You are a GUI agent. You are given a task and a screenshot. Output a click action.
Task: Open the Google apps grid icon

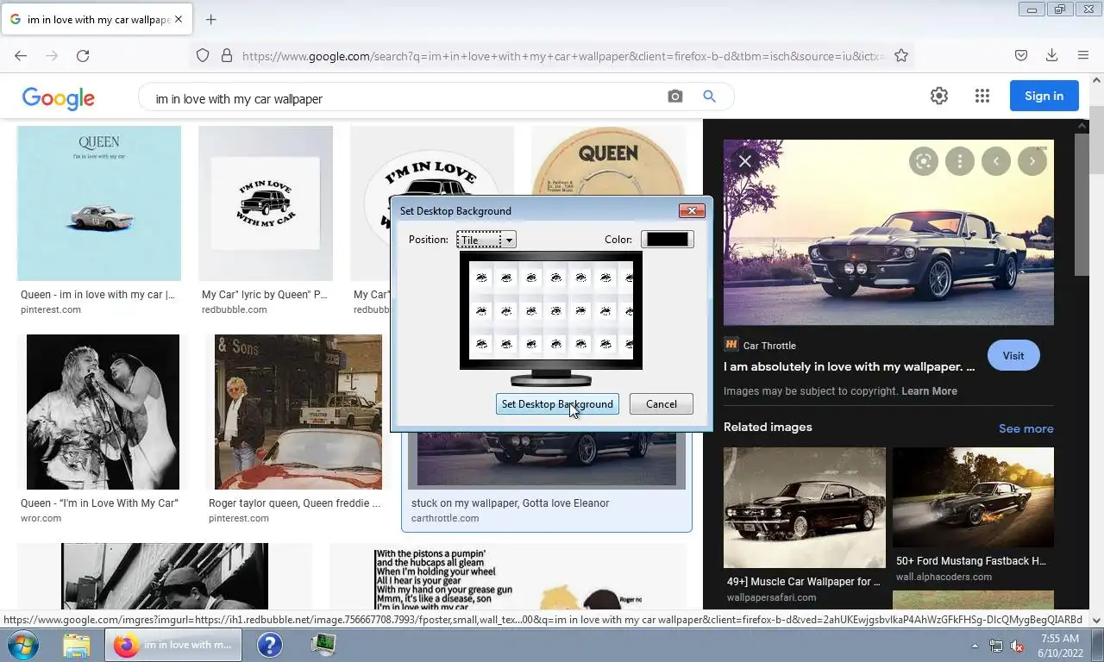tap(982, 97)
